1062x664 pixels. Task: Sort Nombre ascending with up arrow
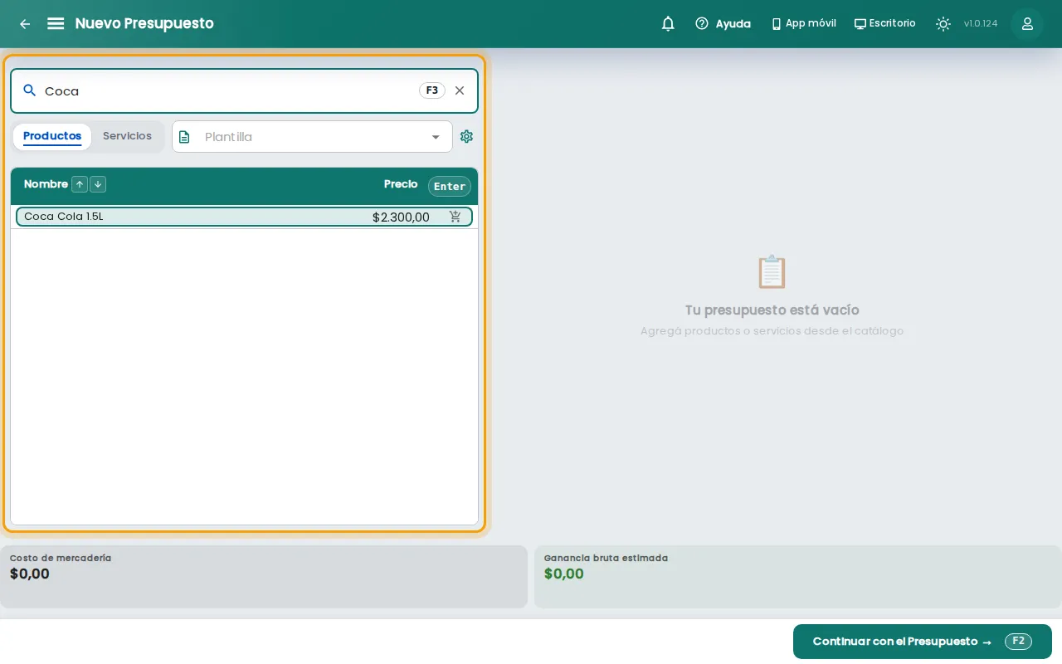[80, 184]
